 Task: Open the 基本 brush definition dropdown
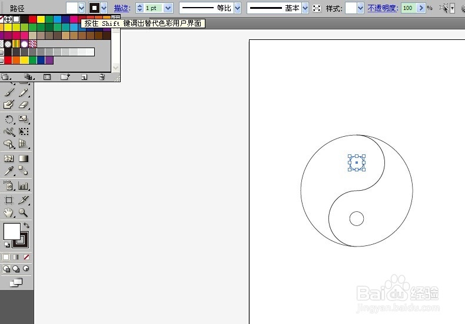click(305, 8)
